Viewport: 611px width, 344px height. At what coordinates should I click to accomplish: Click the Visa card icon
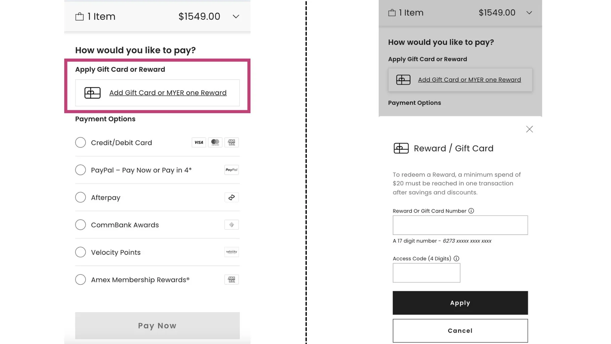pos(198,142)
